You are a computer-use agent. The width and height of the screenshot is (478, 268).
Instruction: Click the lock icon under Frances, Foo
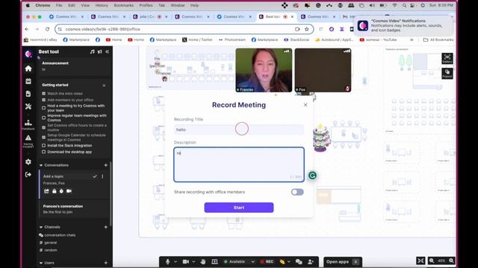(55, 191)
